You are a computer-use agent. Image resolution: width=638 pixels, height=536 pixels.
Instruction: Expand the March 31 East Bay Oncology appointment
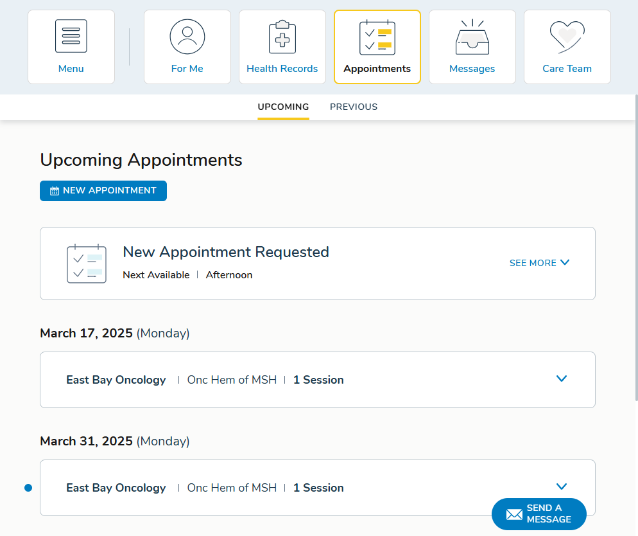562,487
